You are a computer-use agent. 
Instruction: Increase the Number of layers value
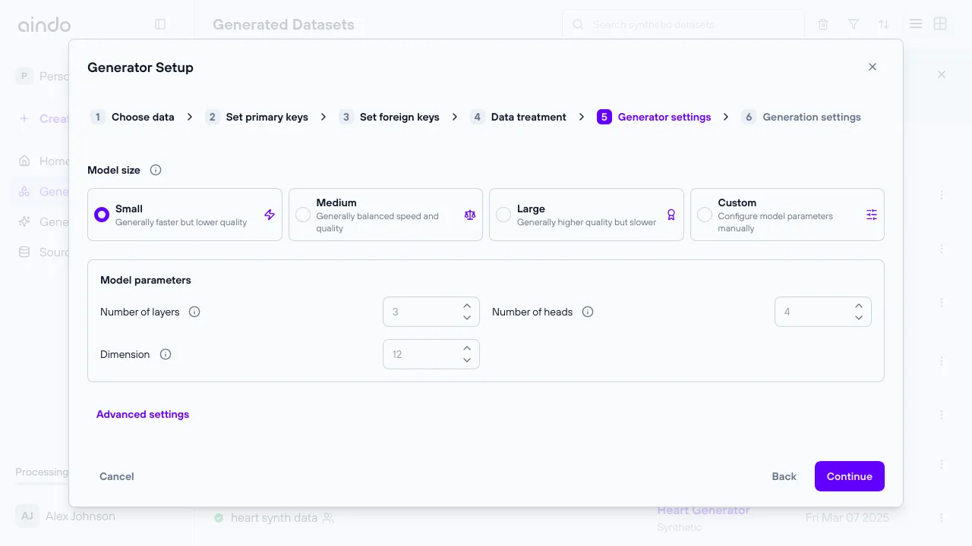click(467, 306)
